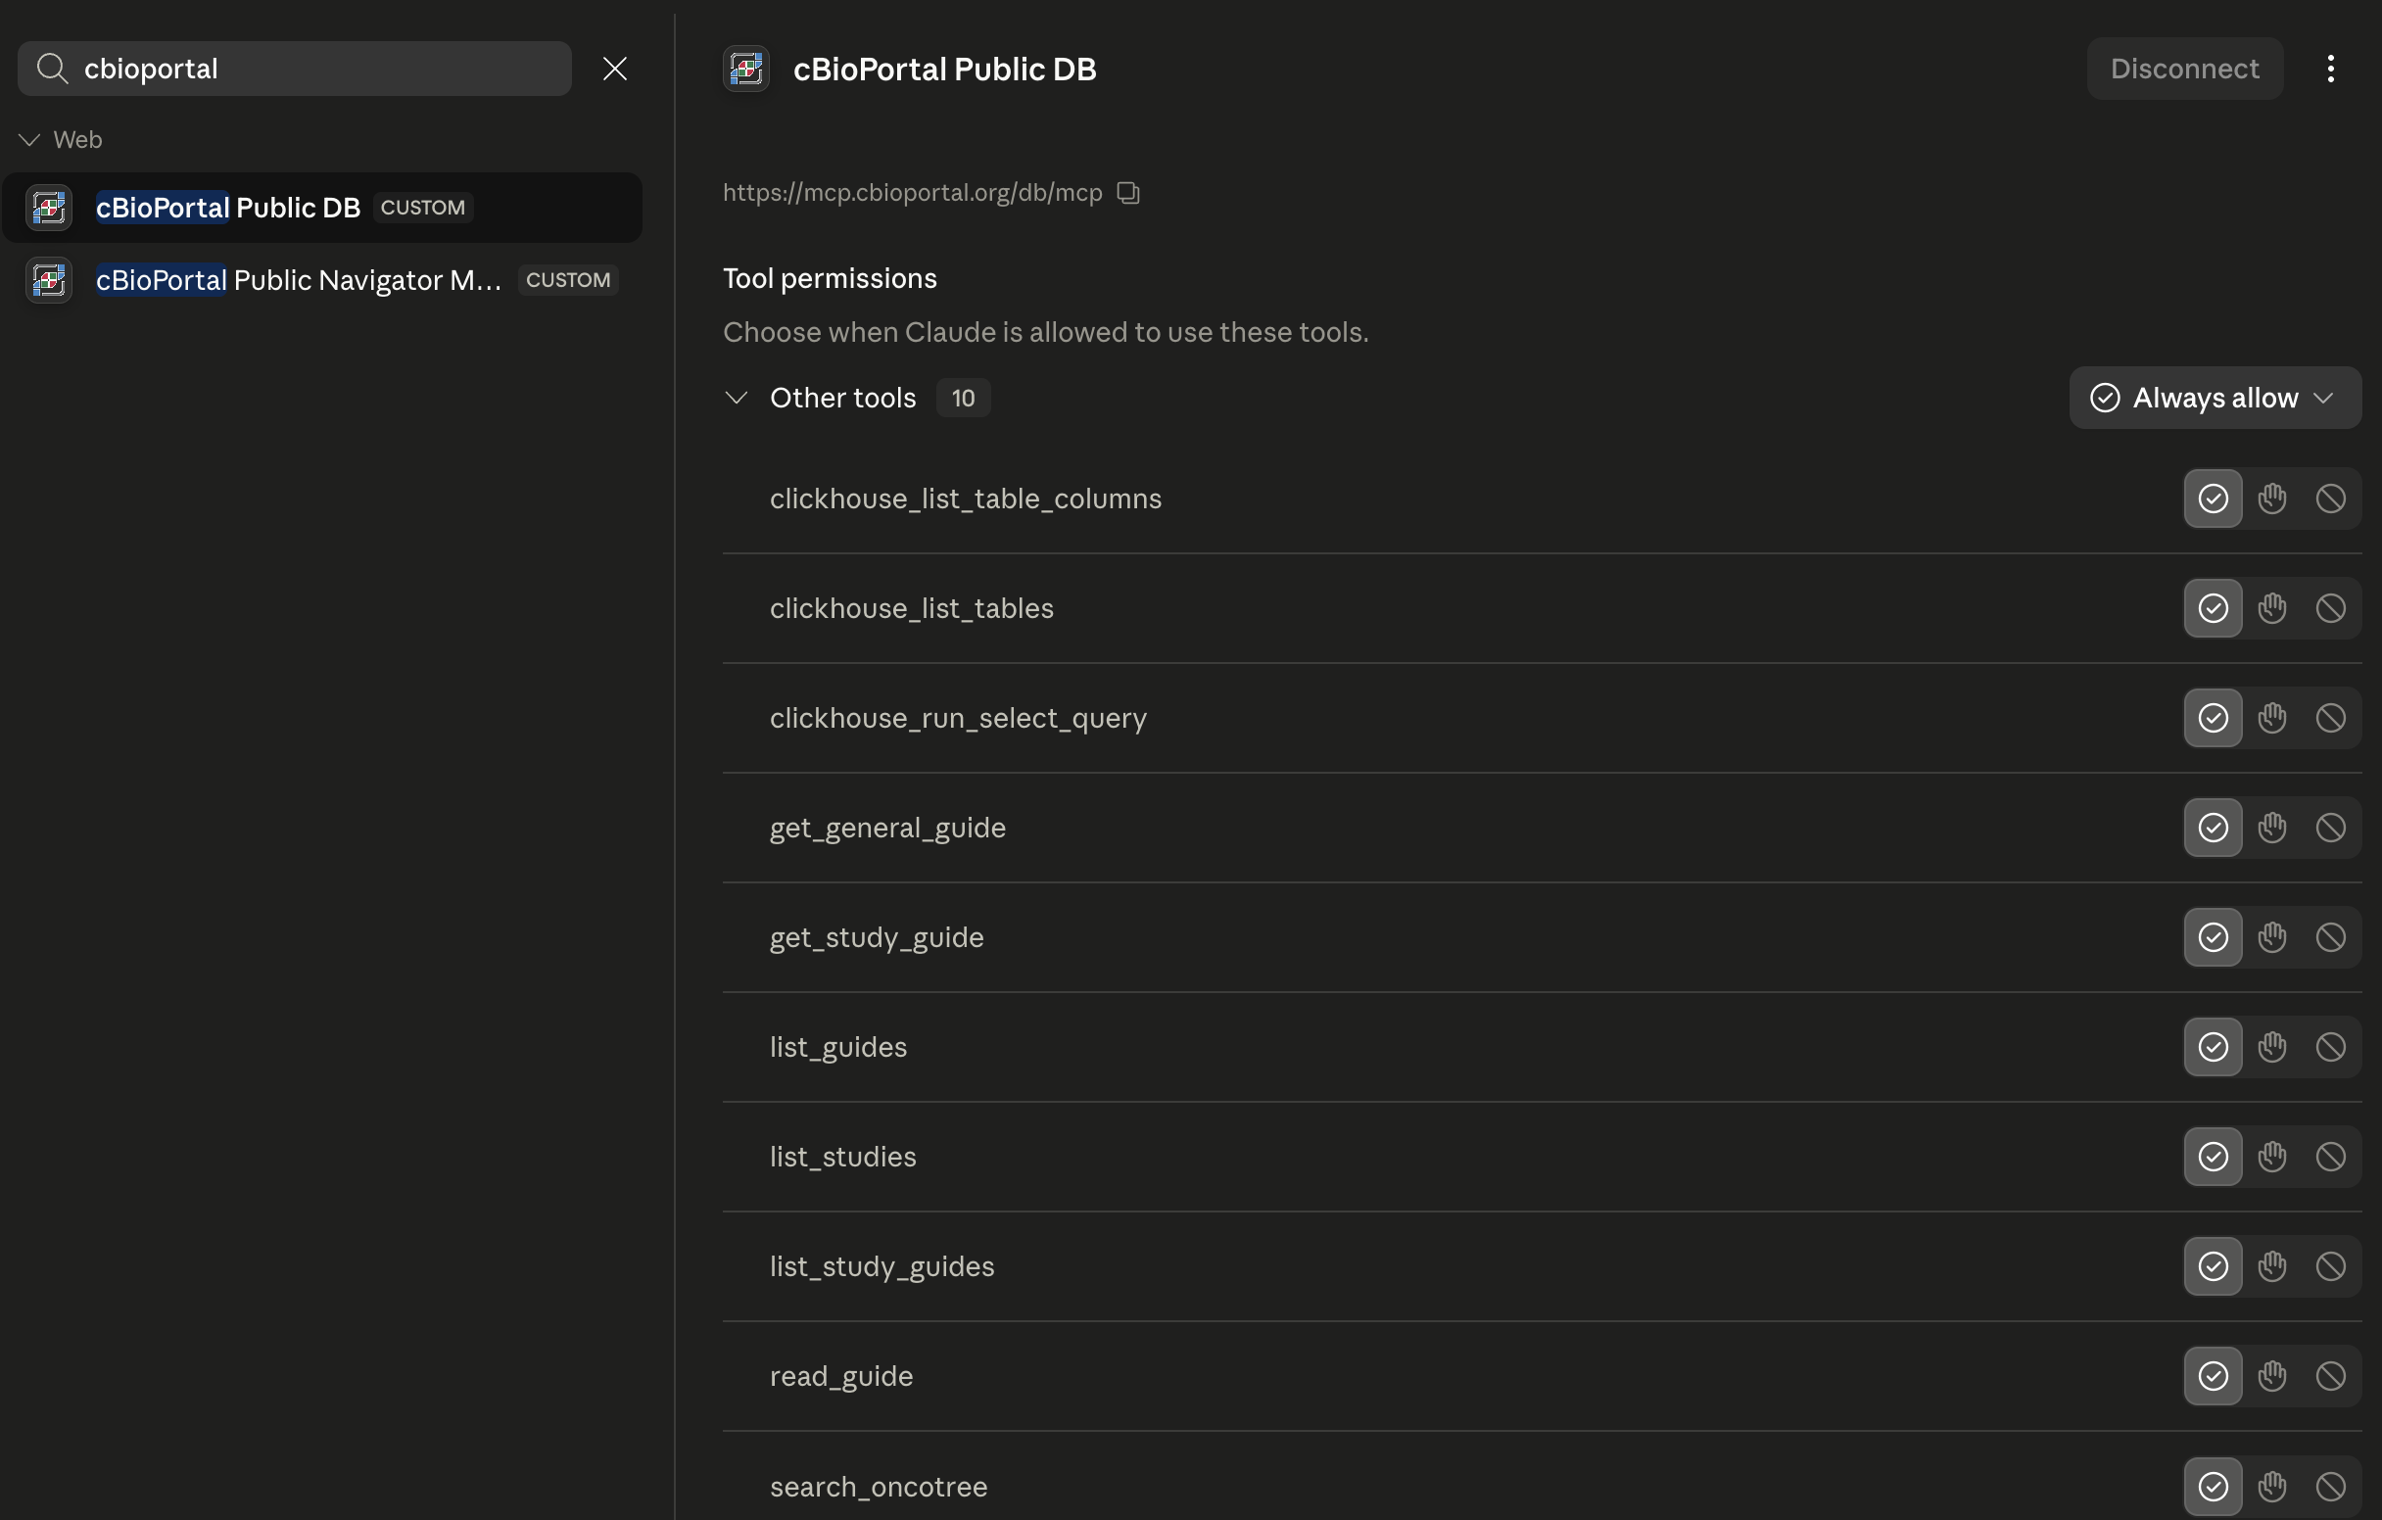The width and height of the screenshot is (2382, 1520).
Task: Always allow clickhouse_list_table_columns
Action: pyautogui.click(x=2213, y=499)
